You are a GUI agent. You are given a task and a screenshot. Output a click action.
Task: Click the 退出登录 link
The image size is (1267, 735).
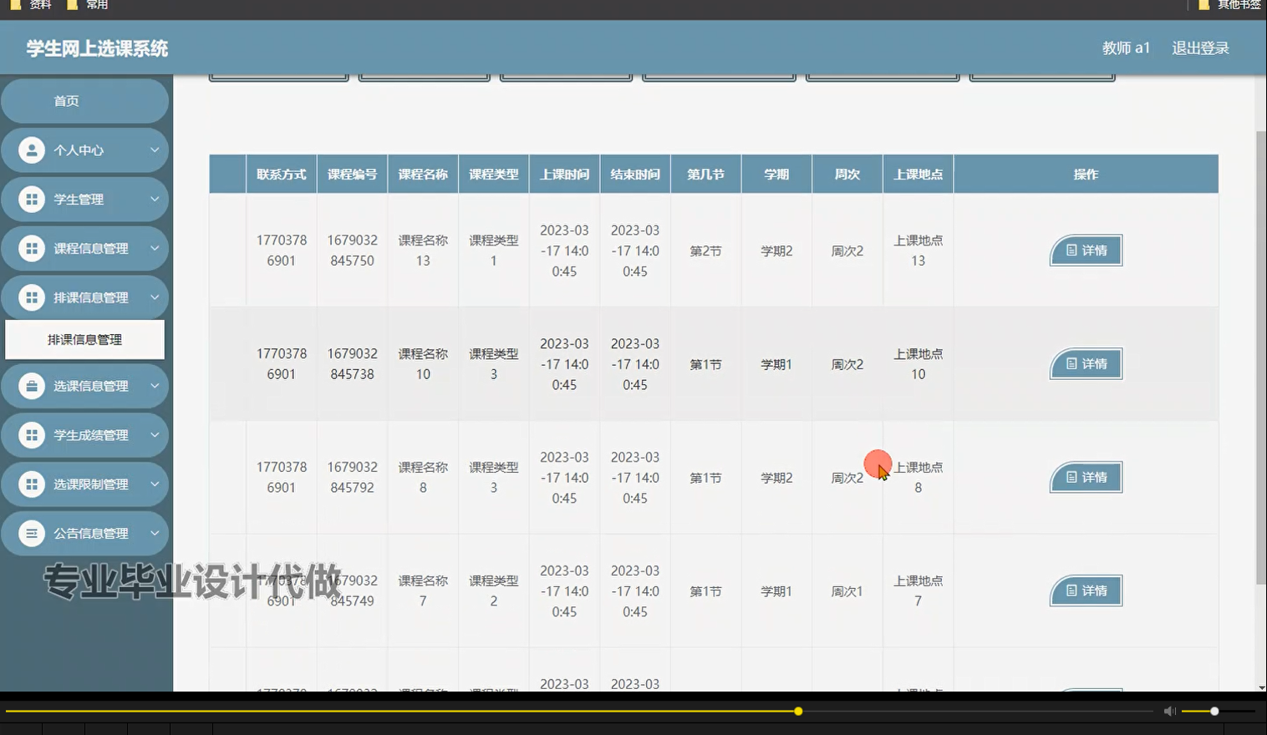1200,48
